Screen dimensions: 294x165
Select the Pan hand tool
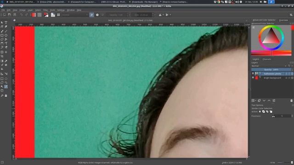click(6, 96)
